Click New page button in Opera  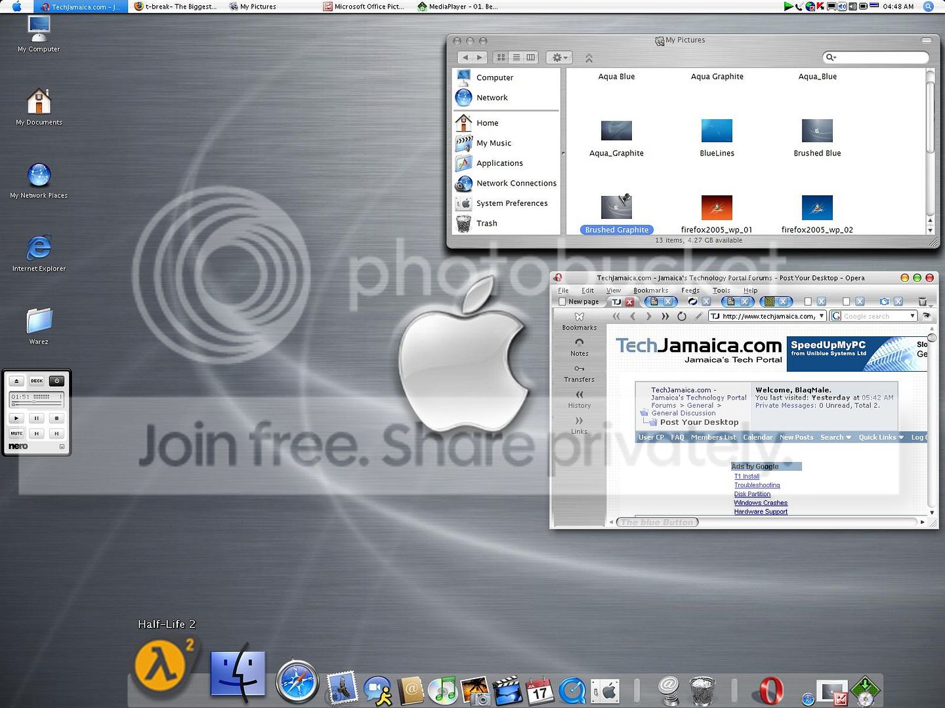[x=578, y=302]
